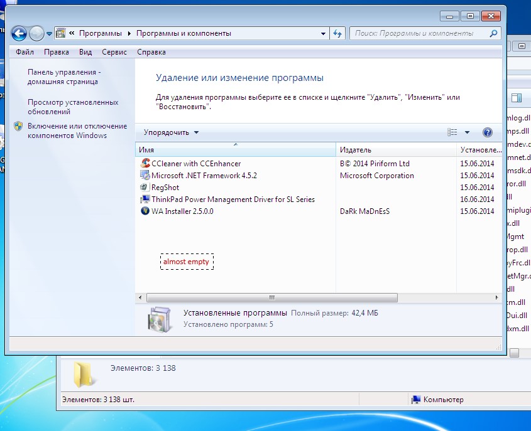Screen dimensions: 531x431
Task: Focus the search box Поиск: Программы и компоненты
Action: (419, 33)
